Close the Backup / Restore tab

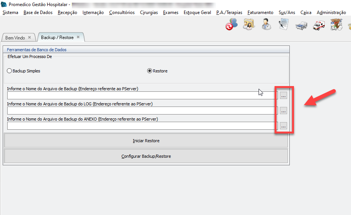78,37
